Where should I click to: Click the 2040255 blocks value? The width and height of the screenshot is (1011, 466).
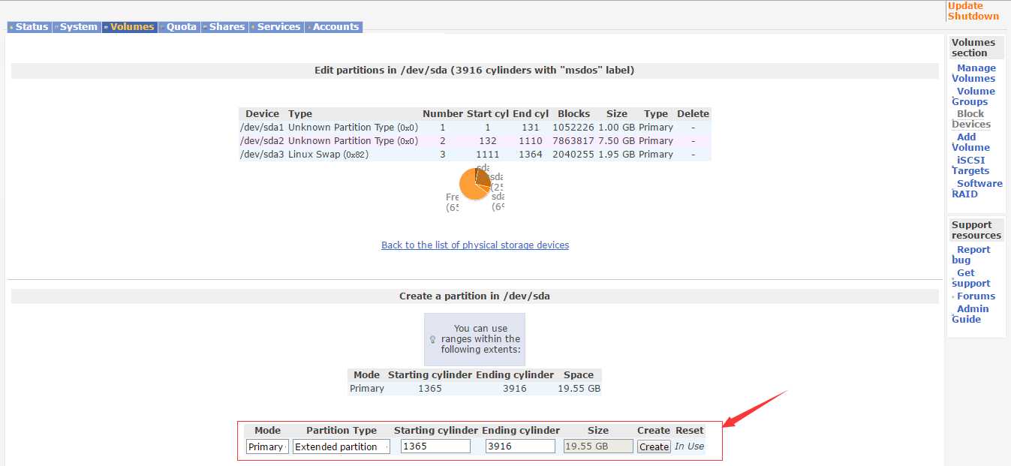573,155
